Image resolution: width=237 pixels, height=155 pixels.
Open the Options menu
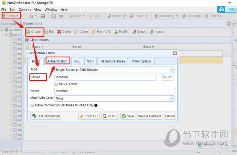(25, 9)
